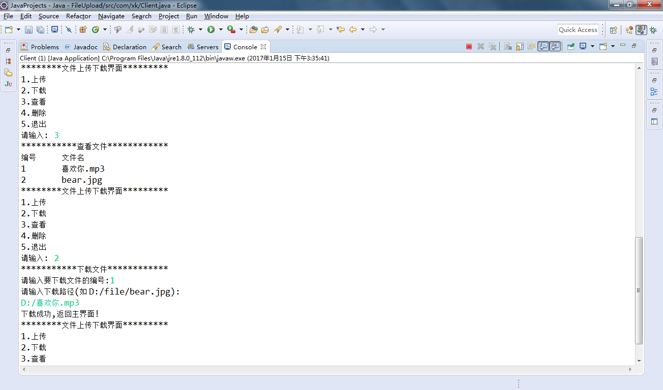This screenshot has width=663, height=390.
Task: Toggle Word Wrap in the console toolbar
Action: (x=531, y=47)
